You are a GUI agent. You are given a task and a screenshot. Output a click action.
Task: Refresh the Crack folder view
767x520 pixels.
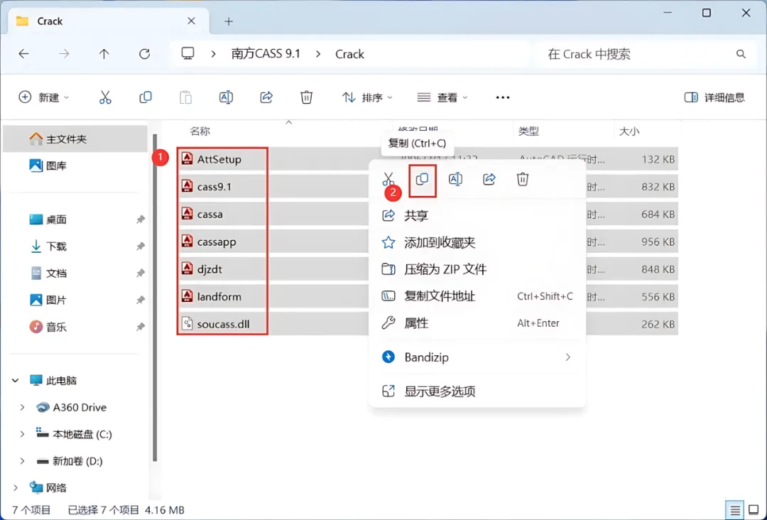pyautogui.click(x=144, y=54)
